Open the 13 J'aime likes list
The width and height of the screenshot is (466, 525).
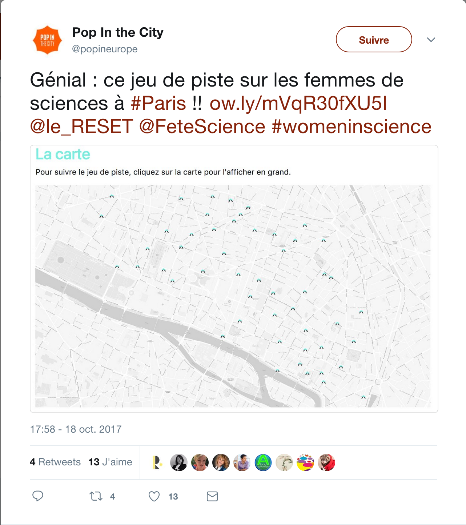[110, 462]
